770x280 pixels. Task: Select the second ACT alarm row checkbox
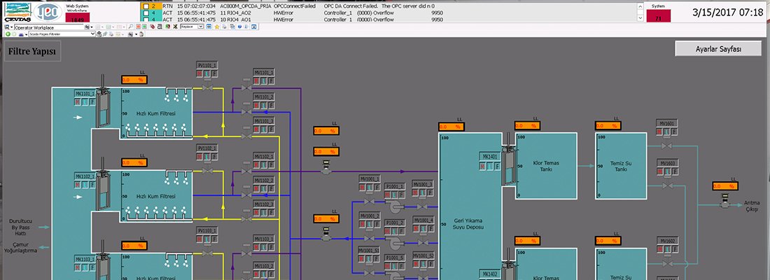coord(145,20)
